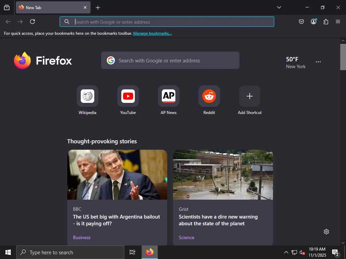Open new tab personalize gear icon
This screenshot has width=346, height=259.
click(326, 232)
